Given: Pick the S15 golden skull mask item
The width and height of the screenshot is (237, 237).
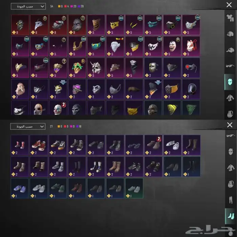Looking at the screenshot, I should (x=58, y=89).
